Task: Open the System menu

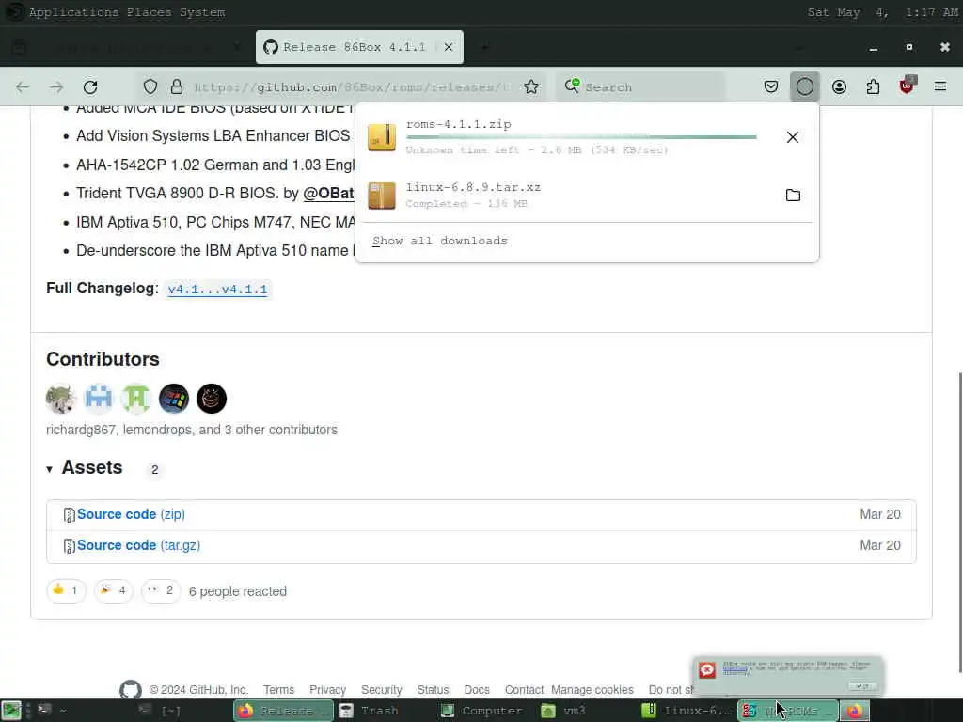Action: pos(202,12)
